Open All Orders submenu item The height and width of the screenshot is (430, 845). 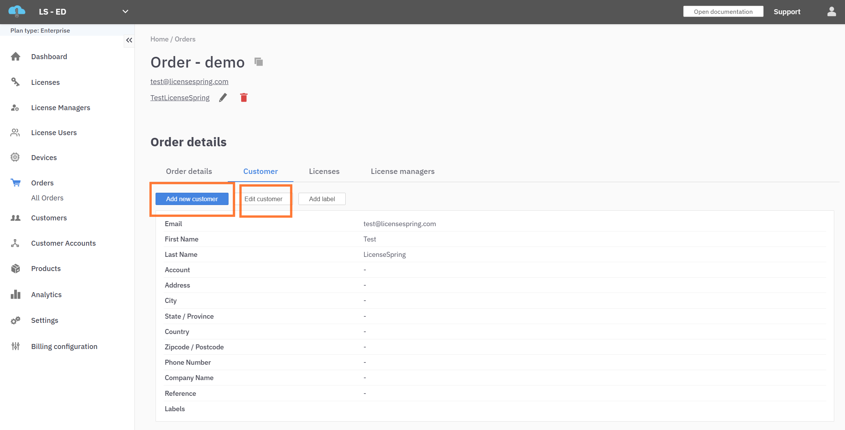coord(47,198)
